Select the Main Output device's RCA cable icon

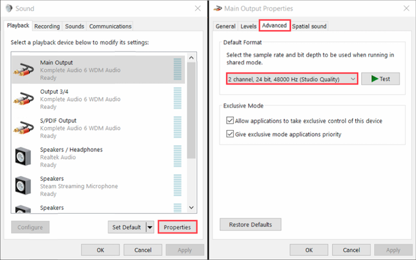pos(24,70)
